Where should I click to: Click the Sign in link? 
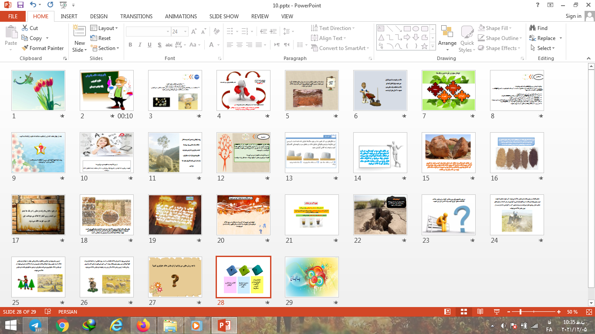(573, 16)
